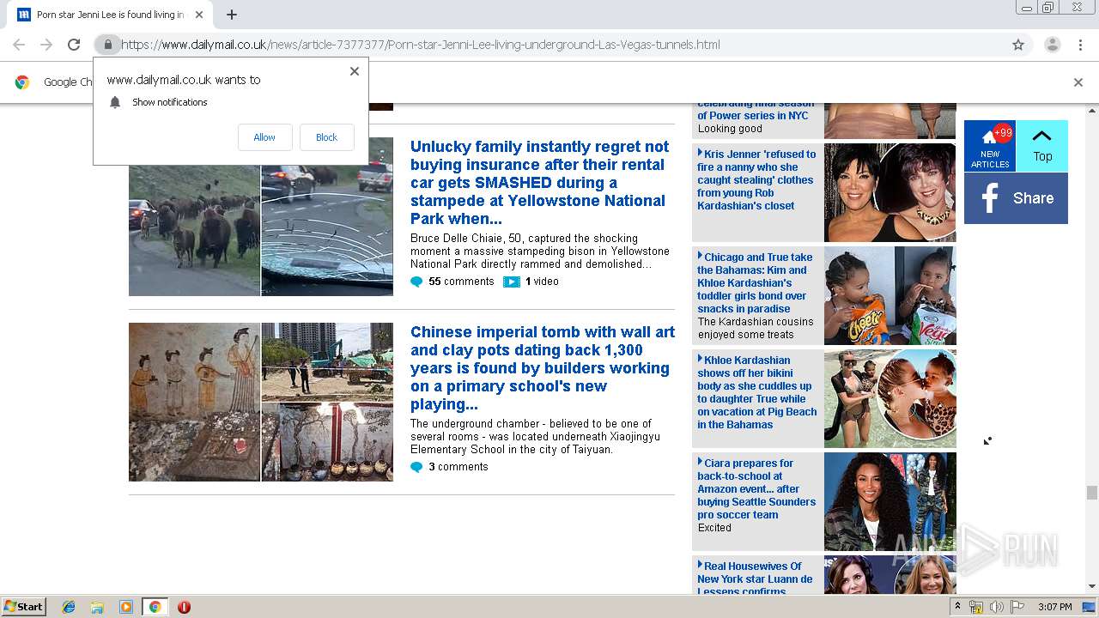The height and width of the screenshot is (618, 1099).
Task: Open the bison herd road thumbnail
Action: 194,230
